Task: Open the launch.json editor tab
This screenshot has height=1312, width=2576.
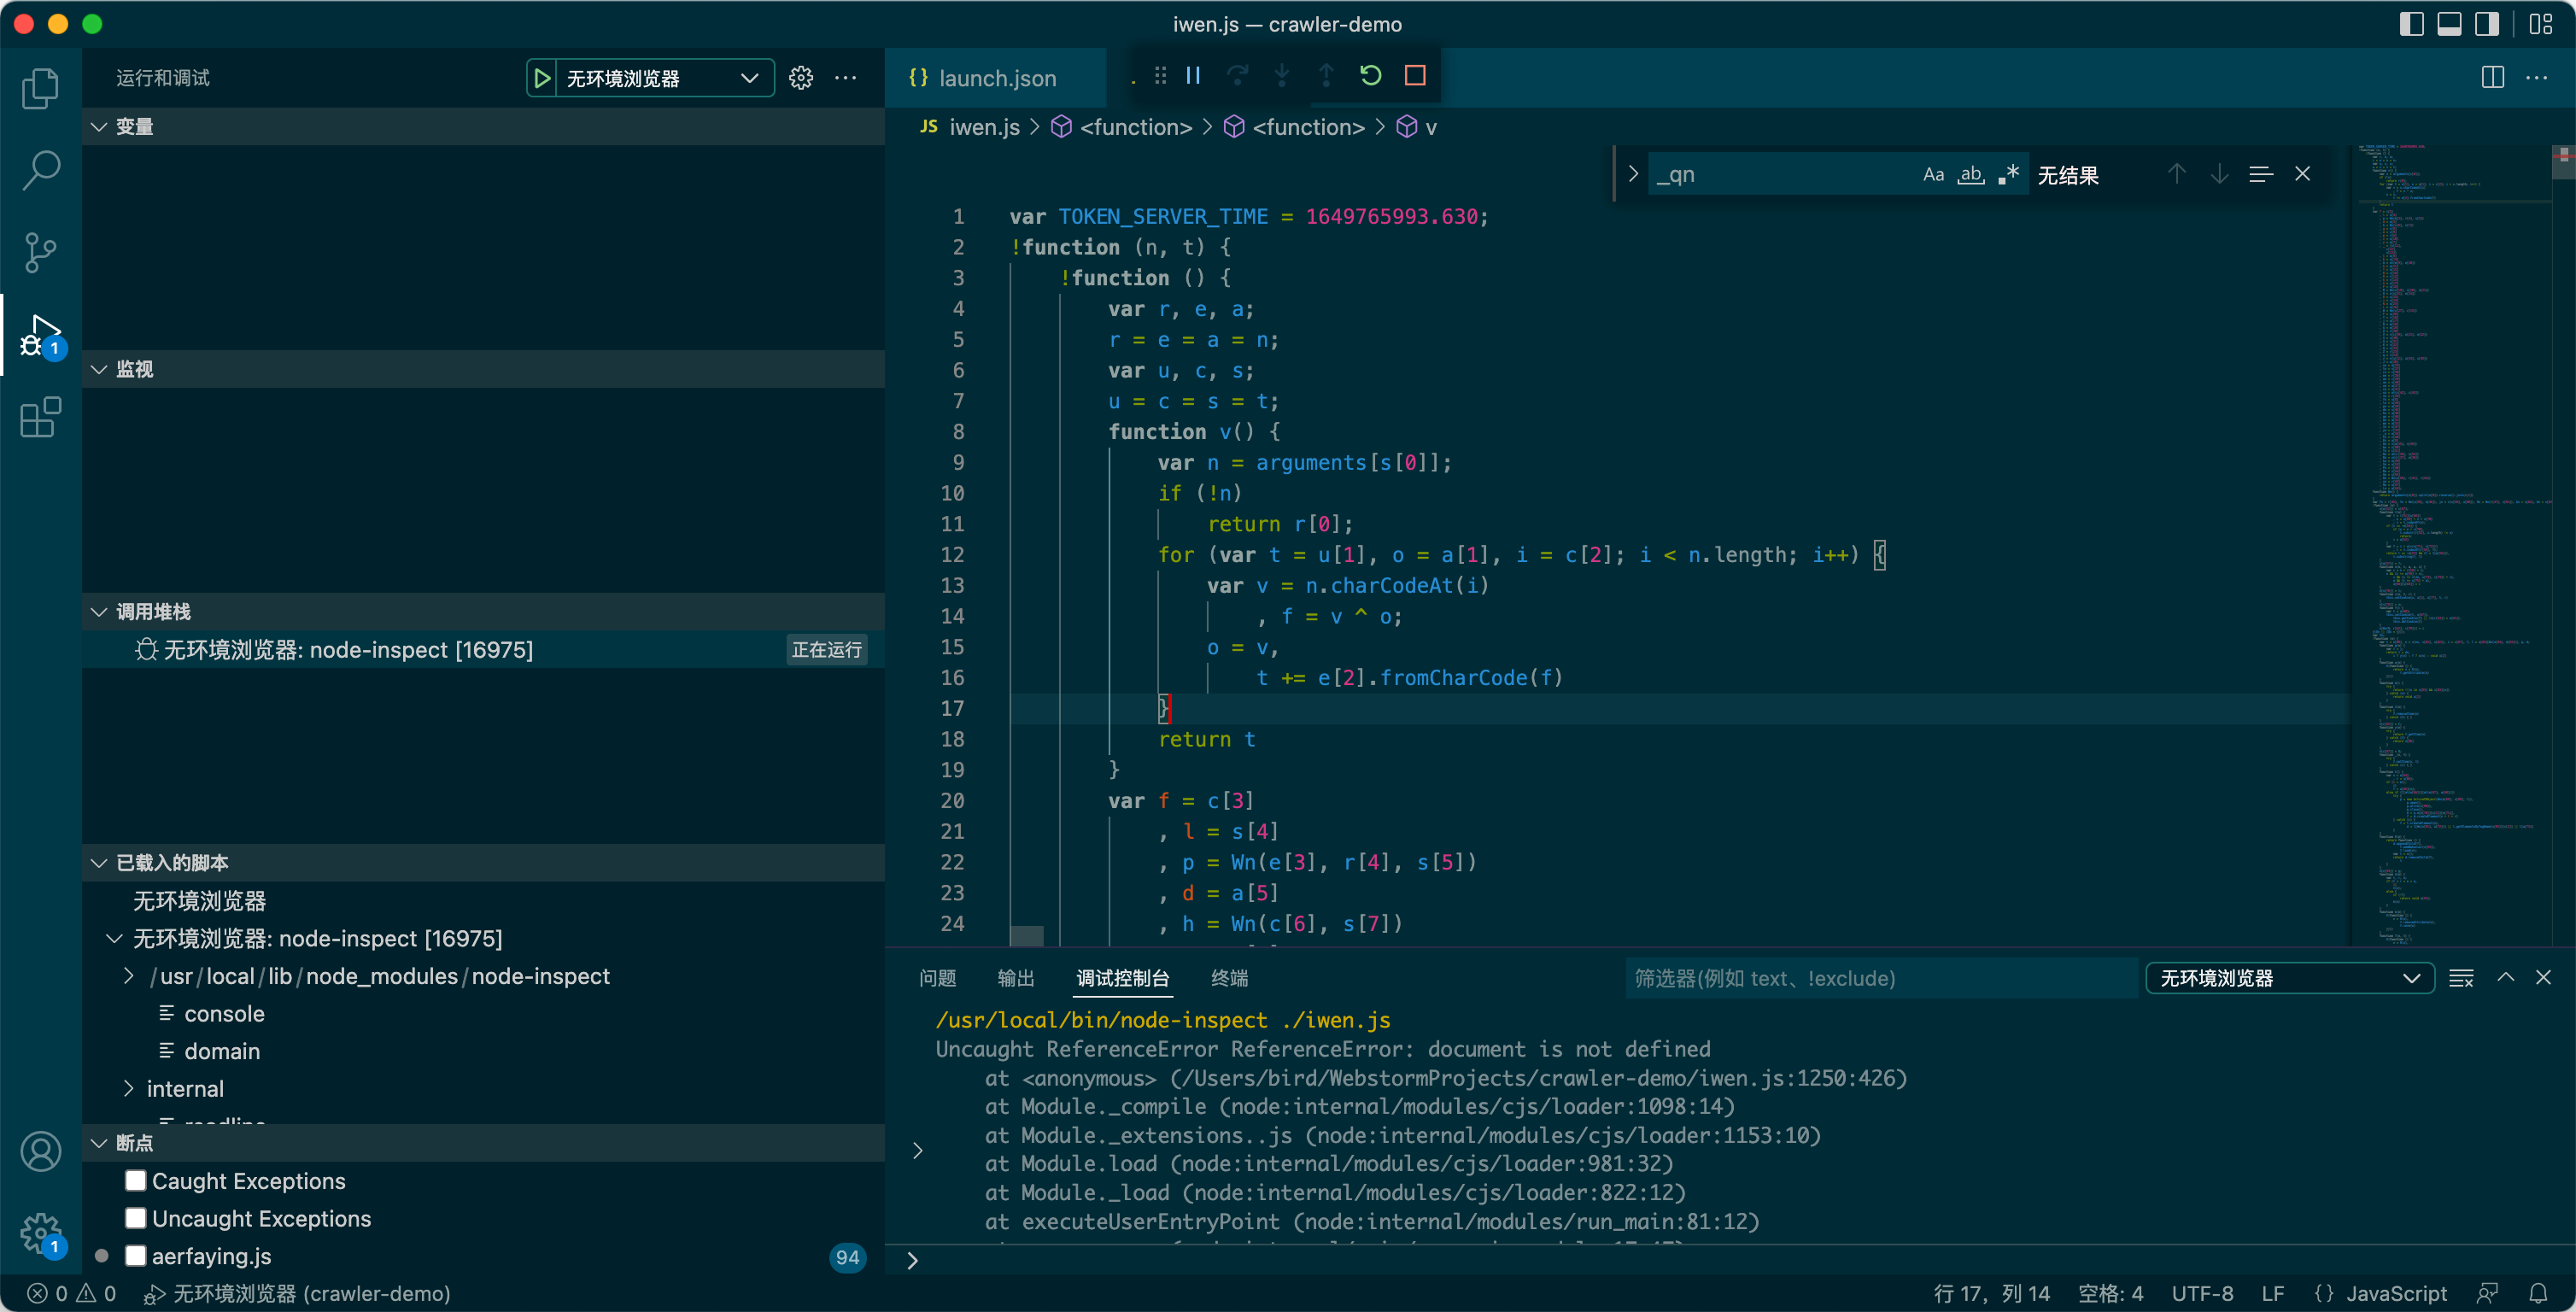Action: (996, 78)
